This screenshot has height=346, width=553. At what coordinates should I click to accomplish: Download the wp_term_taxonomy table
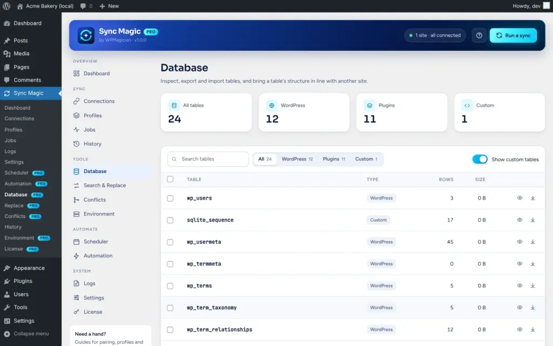click(x=532, y=308)
